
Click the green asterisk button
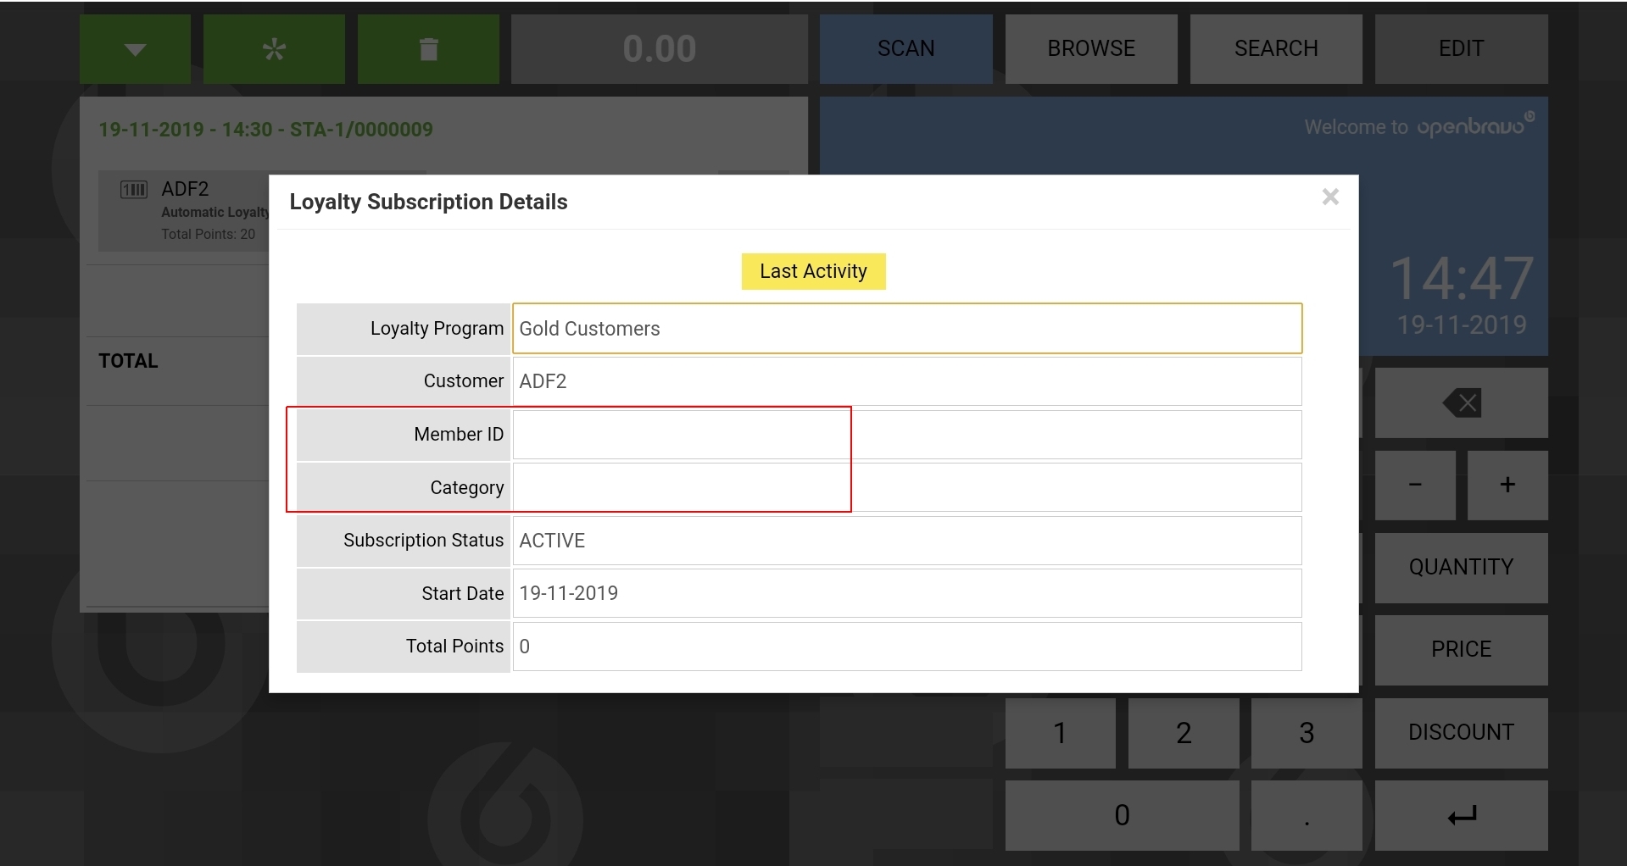tap(274, 49)
